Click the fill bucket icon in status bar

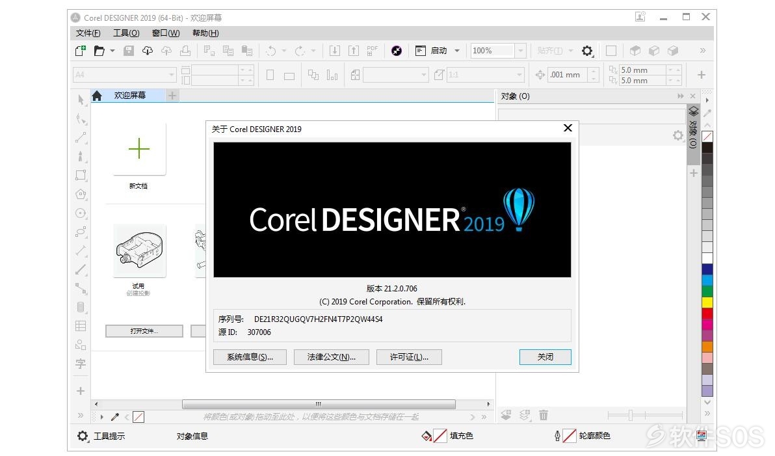[x=427, y=436]
